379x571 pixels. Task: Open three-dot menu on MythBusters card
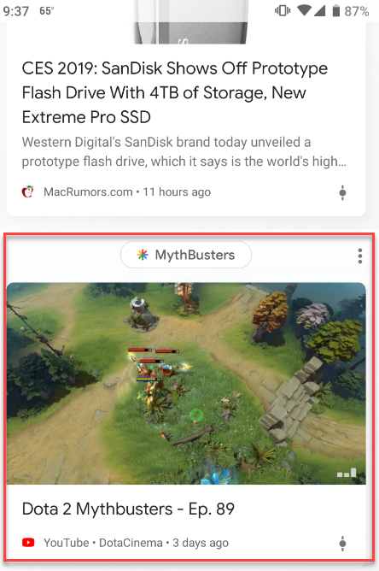click(x=359, y=256)
